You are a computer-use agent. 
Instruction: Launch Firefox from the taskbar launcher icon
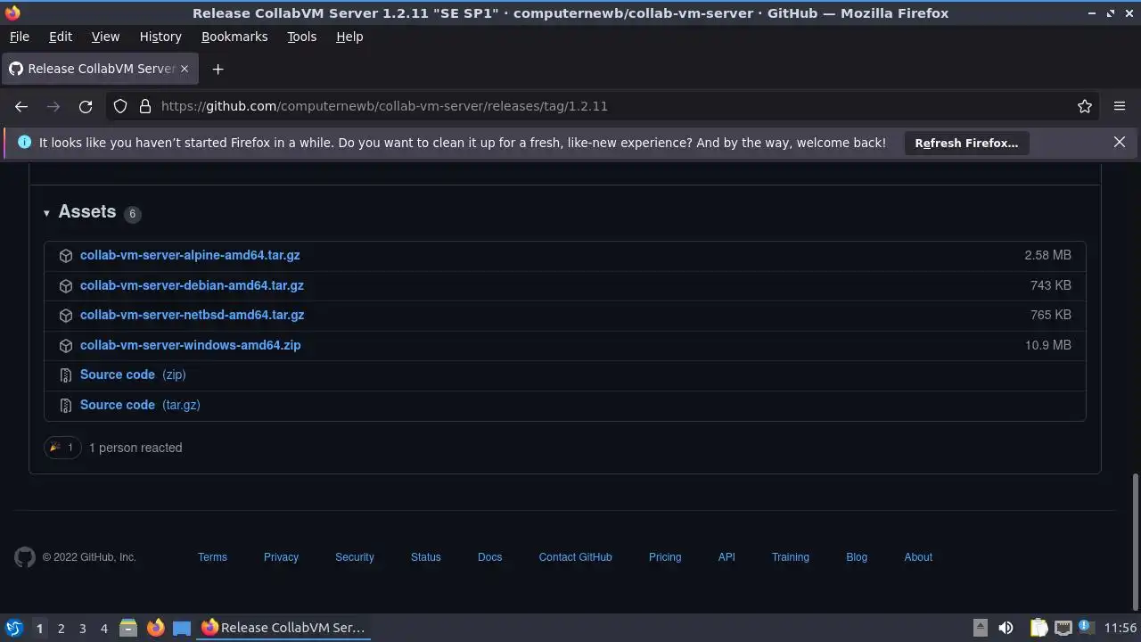tap(155, 628)
